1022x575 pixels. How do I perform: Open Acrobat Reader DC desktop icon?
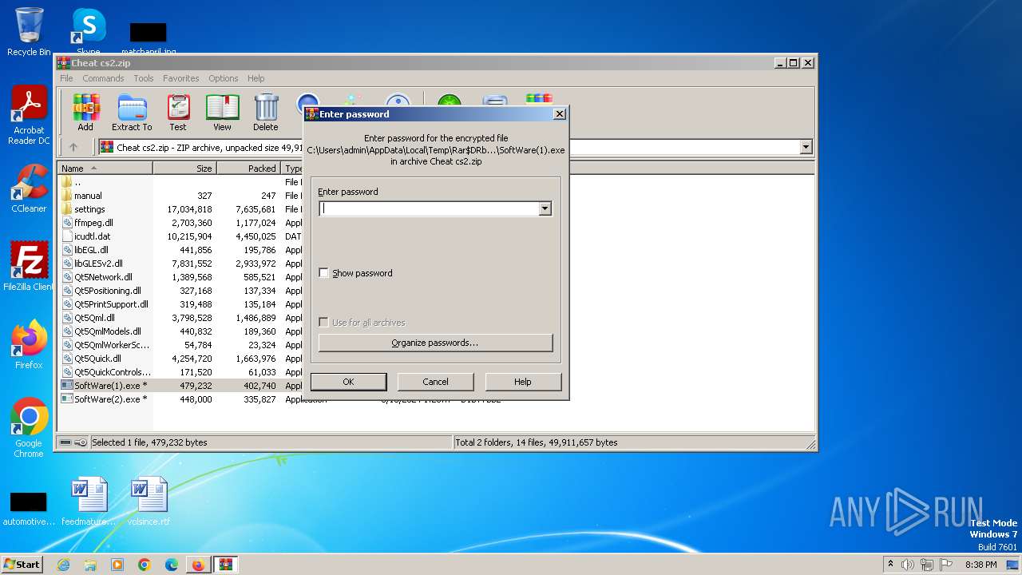[29, 115]
